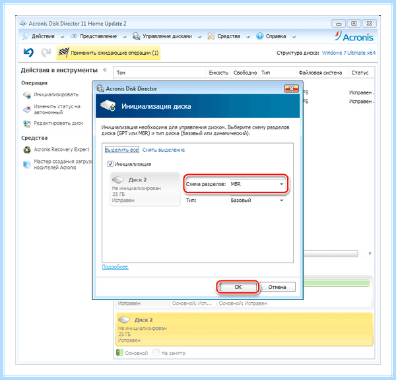Click the Disk management menu icon

pos(137,36)
